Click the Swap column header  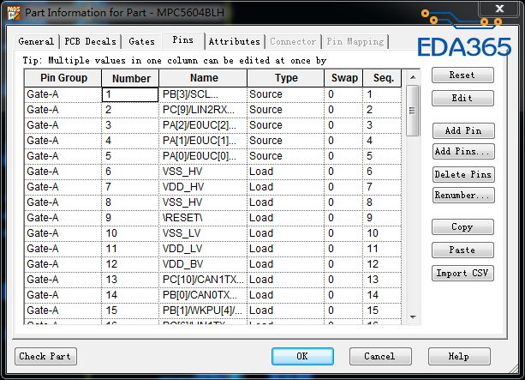[343, 78]
